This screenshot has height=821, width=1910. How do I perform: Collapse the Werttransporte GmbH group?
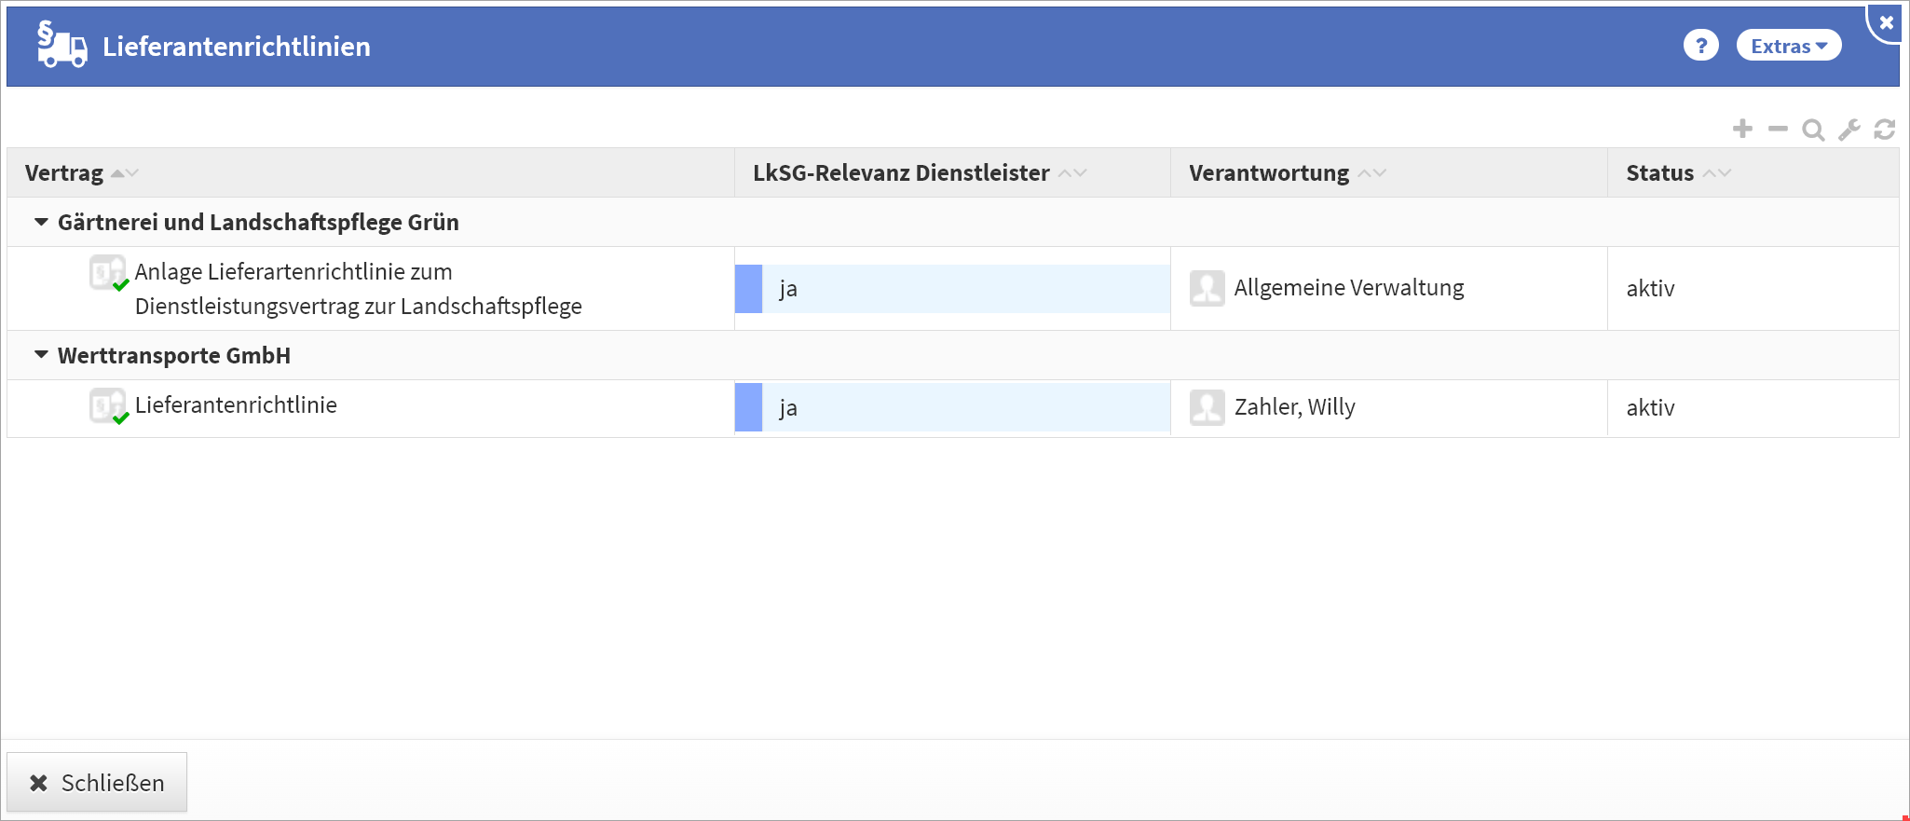pos(41,355)
